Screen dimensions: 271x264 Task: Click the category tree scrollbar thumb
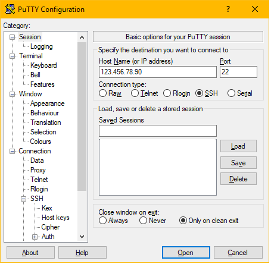pyautogui.click(x=82, y=117)
